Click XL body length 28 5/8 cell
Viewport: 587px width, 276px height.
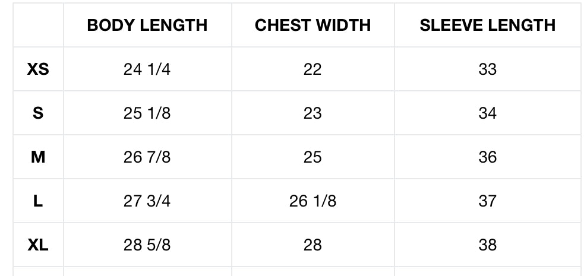[x=147, y=245]
